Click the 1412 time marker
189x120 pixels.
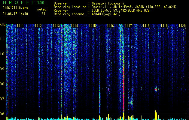(x=38, y=26)
